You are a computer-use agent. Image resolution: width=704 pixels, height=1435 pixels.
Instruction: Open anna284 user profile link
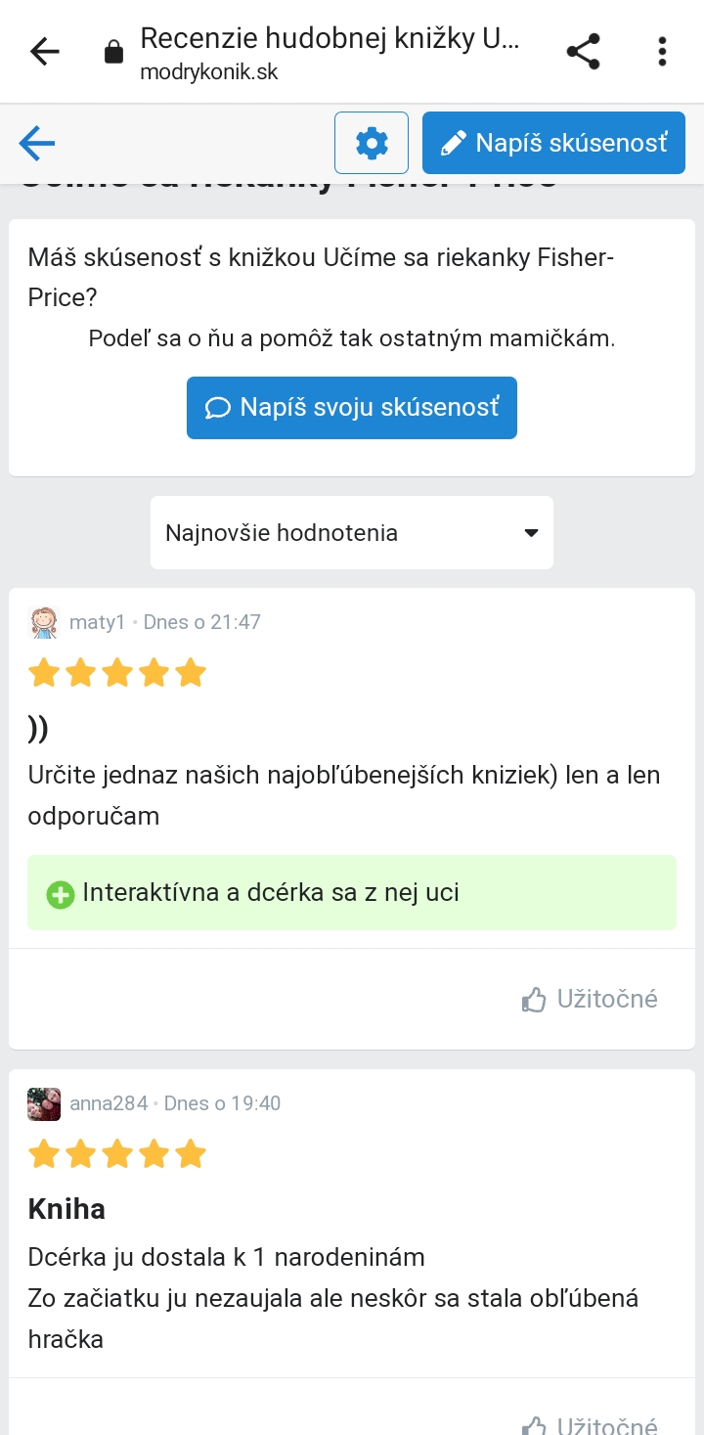[x=109, y=1103]
